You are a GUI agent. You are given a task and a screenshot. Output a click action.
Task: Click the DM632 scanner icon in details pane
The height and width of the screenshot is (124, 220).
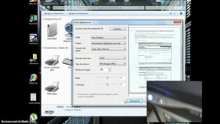49,112
